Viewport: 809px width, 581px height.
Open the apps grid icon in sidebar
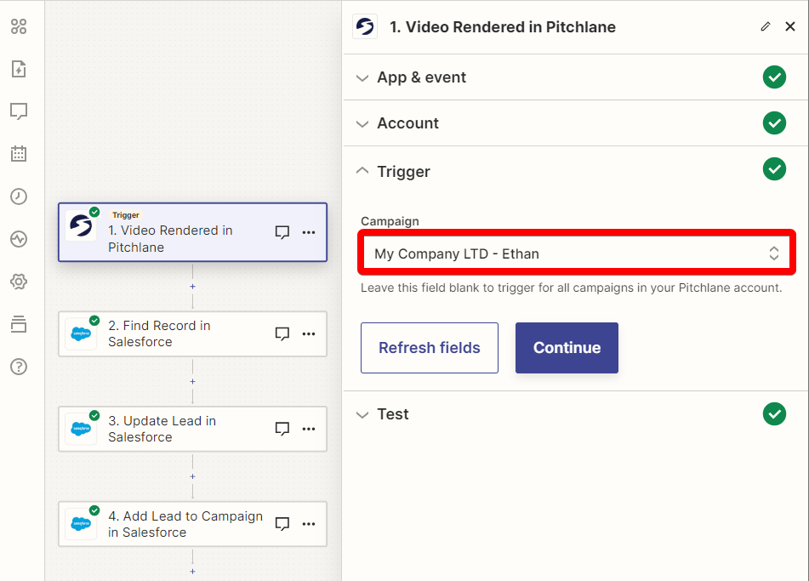pyautogui.click(x=19, y=26)
